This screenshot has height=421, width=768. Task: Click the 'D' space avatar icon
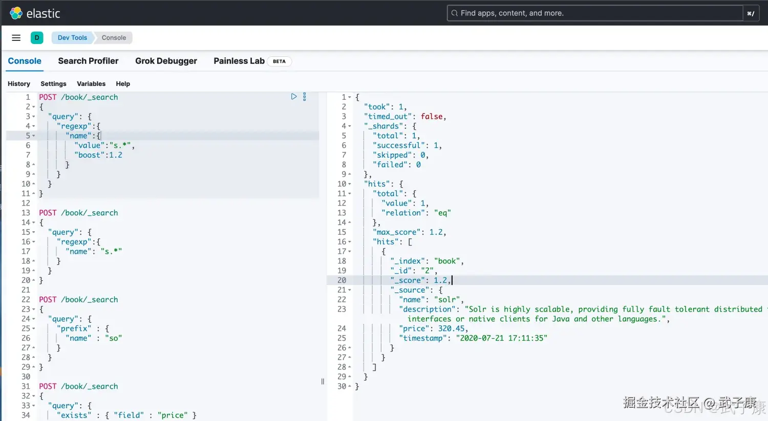point(37,37)
